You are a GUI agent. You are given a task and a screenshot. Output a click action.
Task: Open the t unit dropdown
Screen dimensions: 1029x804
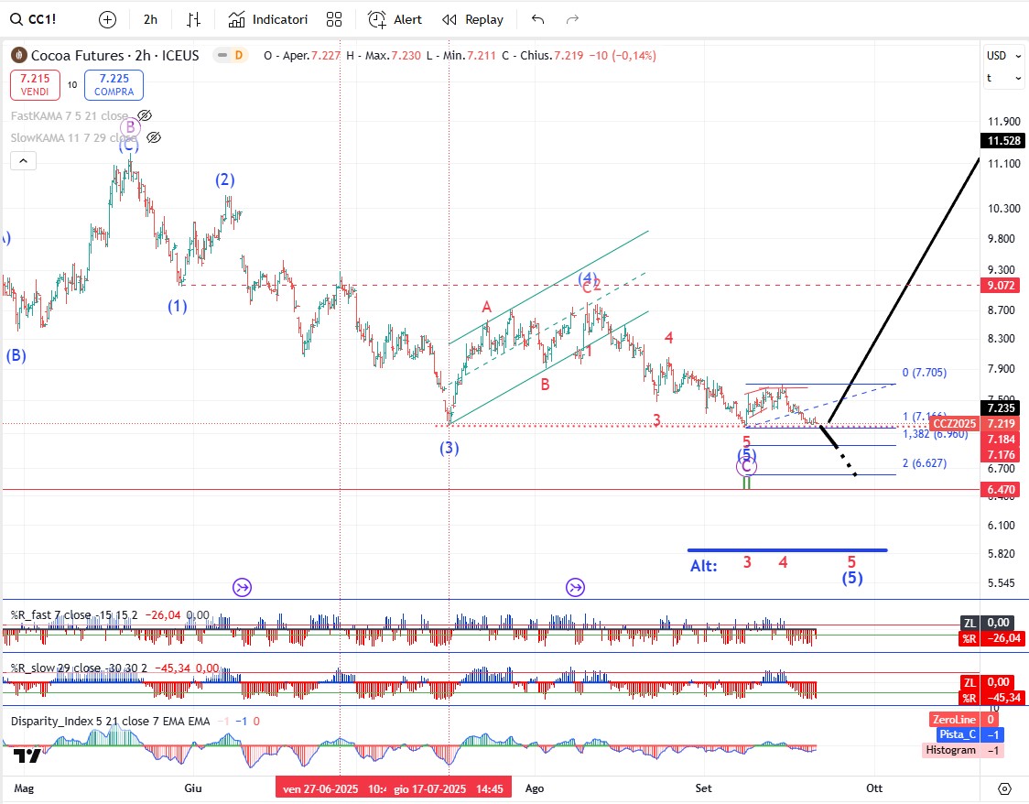click(1004, 78)
